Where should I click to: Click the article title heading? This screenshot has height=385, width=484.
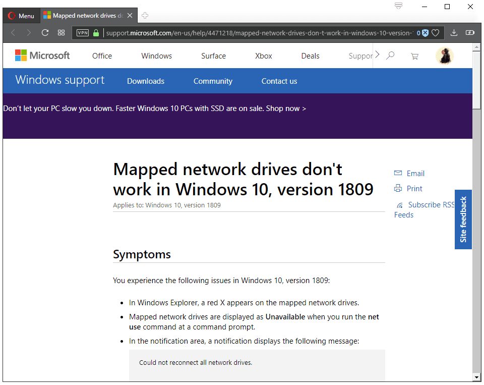point(243,179)
